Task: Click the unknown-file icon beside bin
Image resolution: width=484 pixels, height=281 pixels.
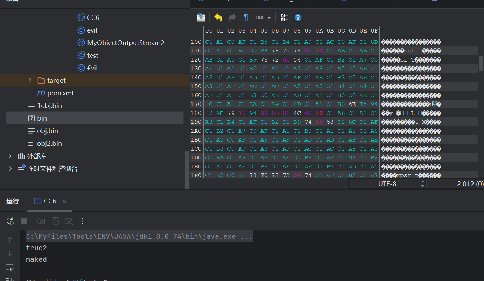Action: pos(31,118)
